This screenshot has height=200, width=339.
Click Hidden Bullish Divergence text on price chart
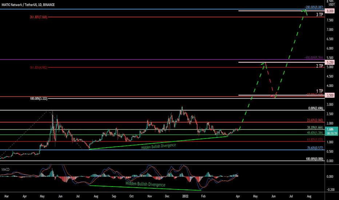click(x=159, y=146)
